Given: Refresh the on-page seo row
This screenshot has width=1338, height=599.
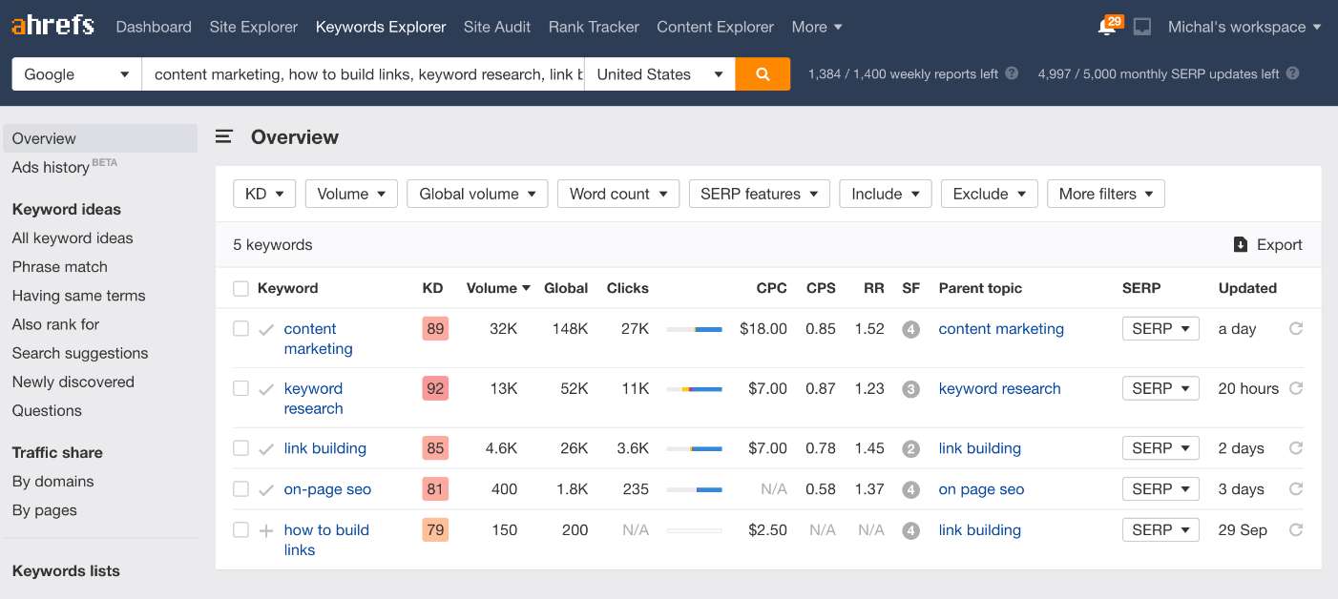Looking at the screenshot, I should coord(1296,489).
